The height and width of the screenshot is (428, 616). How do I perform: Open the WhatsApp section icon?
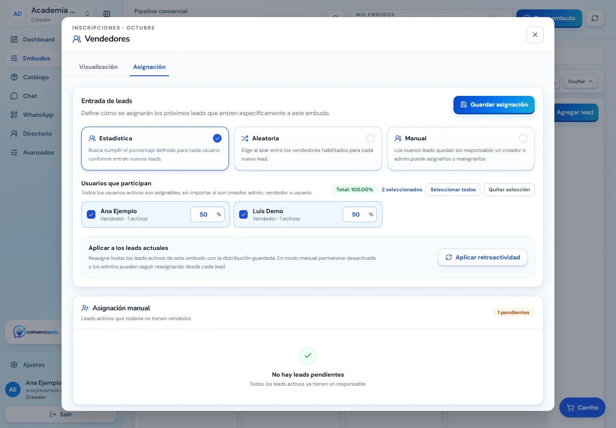pyautogui.click(x=14, y=115)
